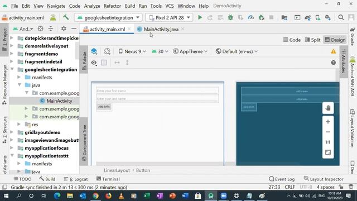Click the vertical expand arrows icon
The width and height of the screenshot is (357, 201).
click(x=127, y=63)
